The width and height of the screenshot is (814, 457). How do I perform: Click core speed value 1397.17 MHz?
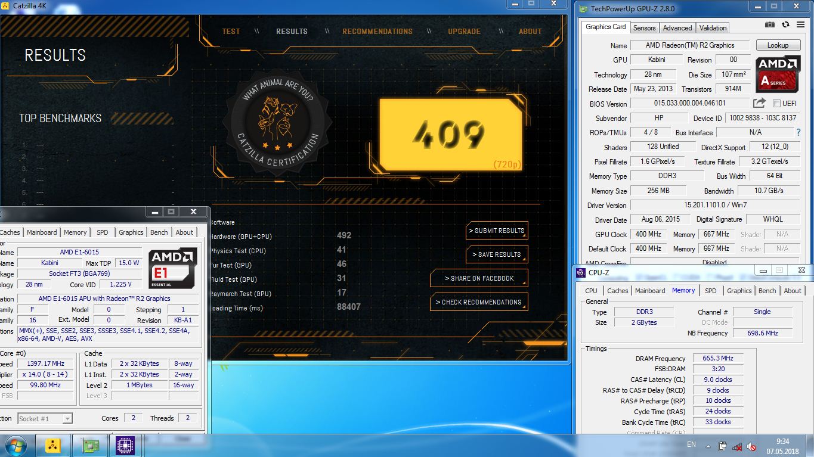coord(45,363)
